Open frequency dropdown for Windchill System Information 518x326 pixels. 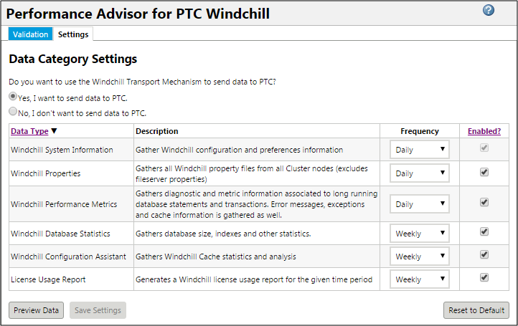click(419, 150)
